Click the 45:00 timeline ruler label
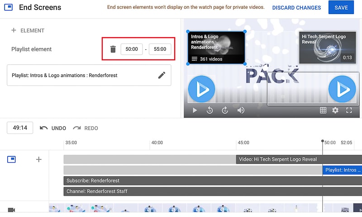 tap(243, 143)
